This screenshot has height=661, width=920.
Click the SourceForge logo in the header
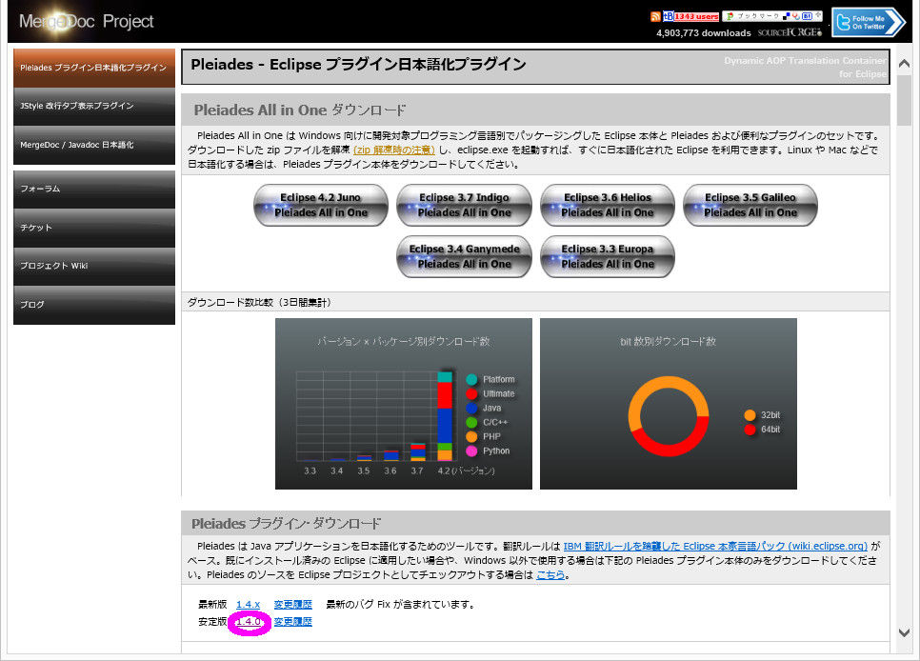click(x=790, y=31)
